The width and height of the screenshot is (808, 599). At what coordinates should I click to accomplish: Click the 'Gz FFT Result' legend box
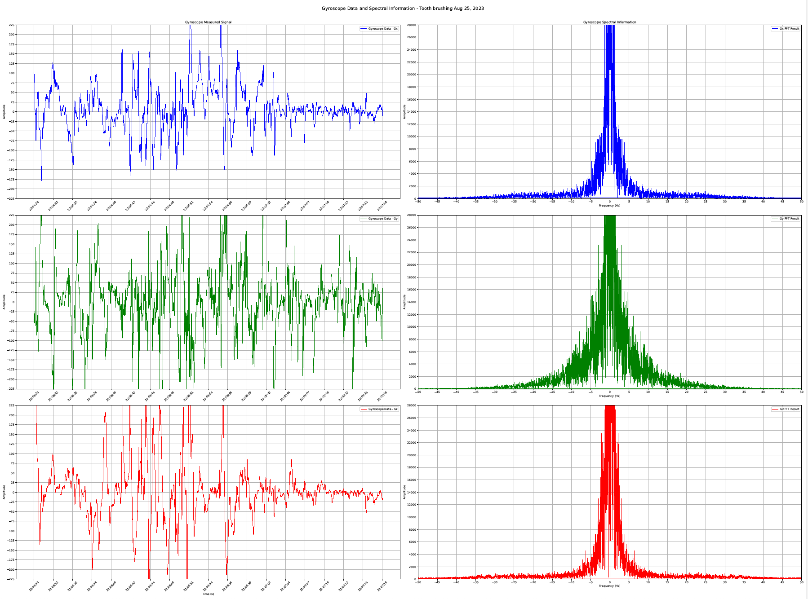786,409
